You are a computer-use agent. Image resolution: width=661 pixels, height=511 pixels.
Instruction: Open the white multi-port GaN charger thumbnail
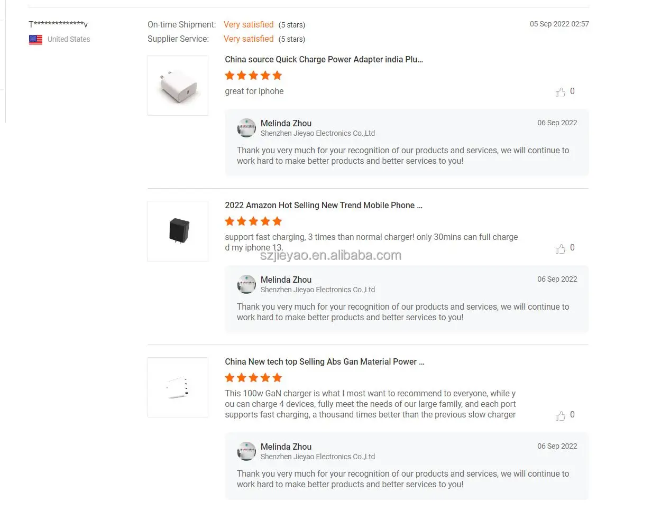pos(178,387)
